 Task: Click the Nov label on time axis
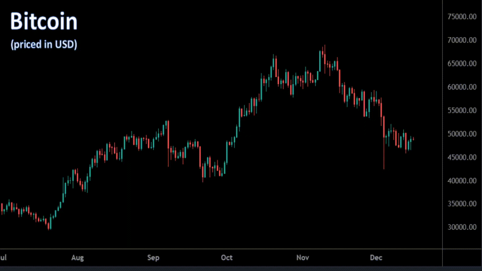(x=303, y=258)
